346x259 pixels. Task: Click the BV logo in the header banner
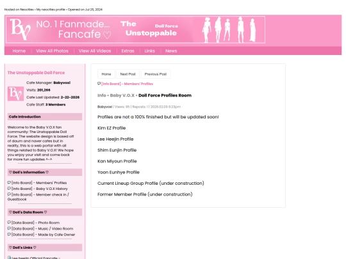click(20, 29)
